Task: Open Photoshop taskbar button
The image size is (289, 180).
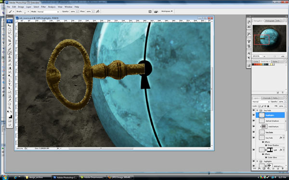Action: coord(66,178)
